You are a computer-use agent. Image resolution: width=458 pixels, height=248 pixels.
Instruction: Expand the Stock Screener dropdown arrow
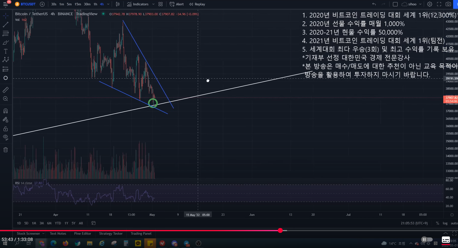pyautogui.click(x=43, y=233)
